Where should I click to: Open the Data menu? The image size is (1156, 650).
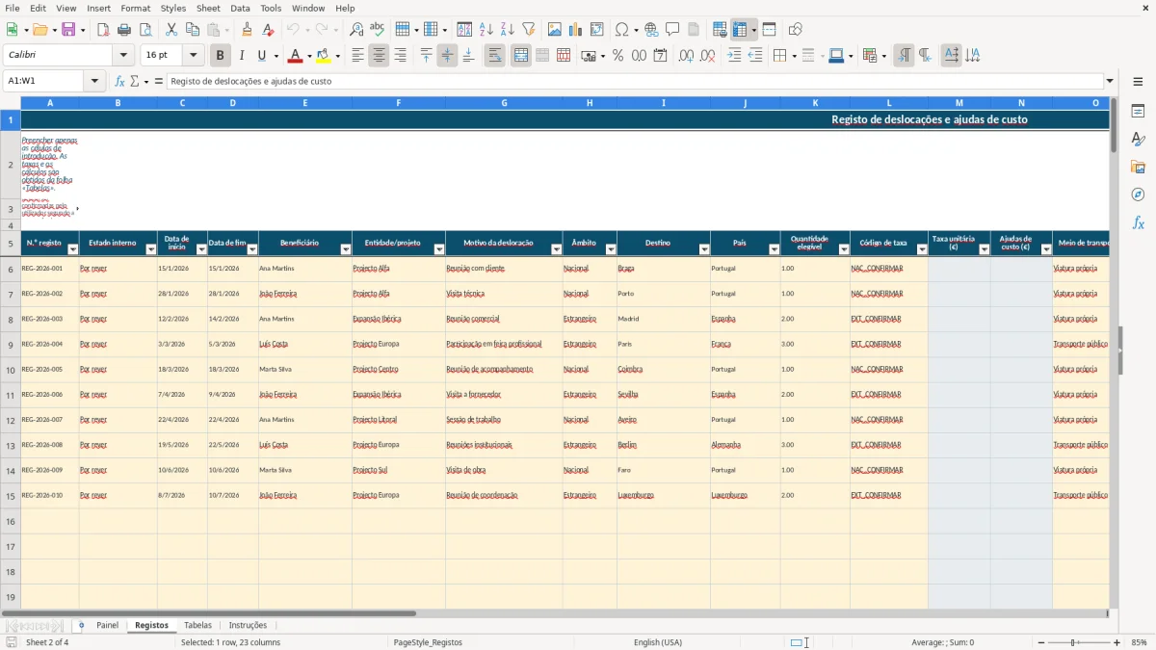click(240, 8)
